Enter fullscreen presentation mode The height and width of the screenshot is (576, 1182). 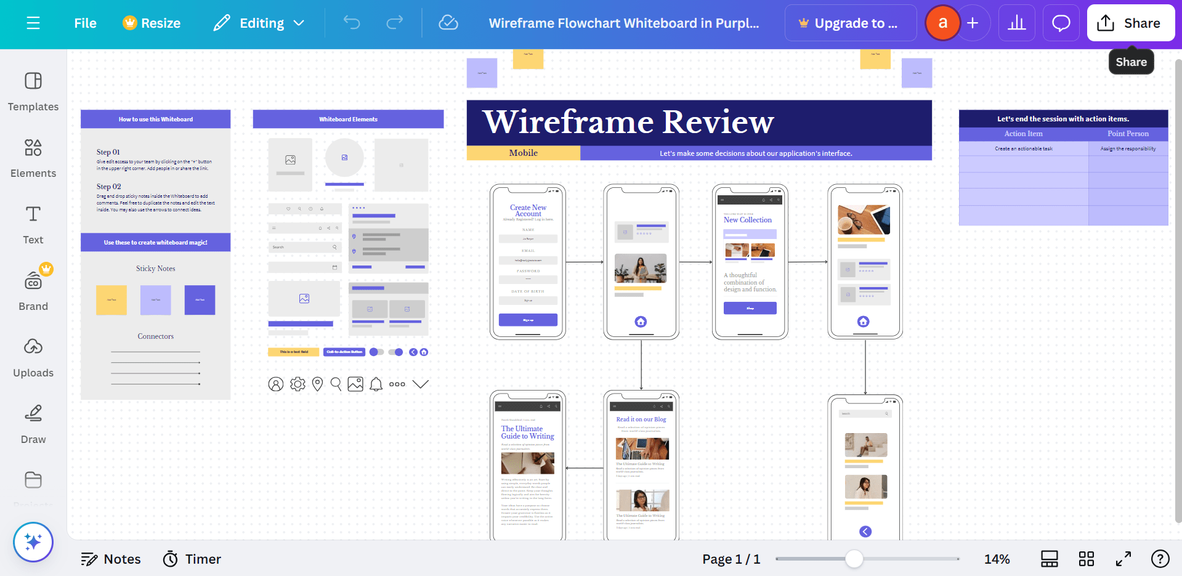(1123, 559)
